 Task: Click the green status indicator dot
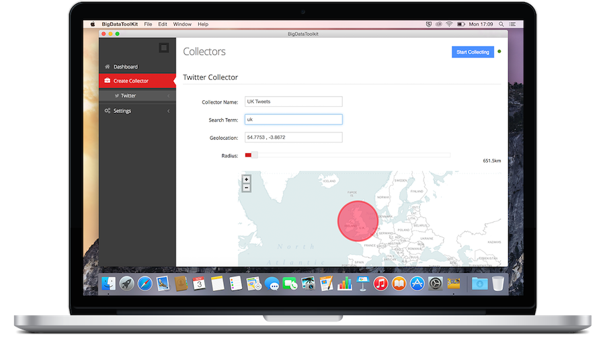click(x=499, y=51)
